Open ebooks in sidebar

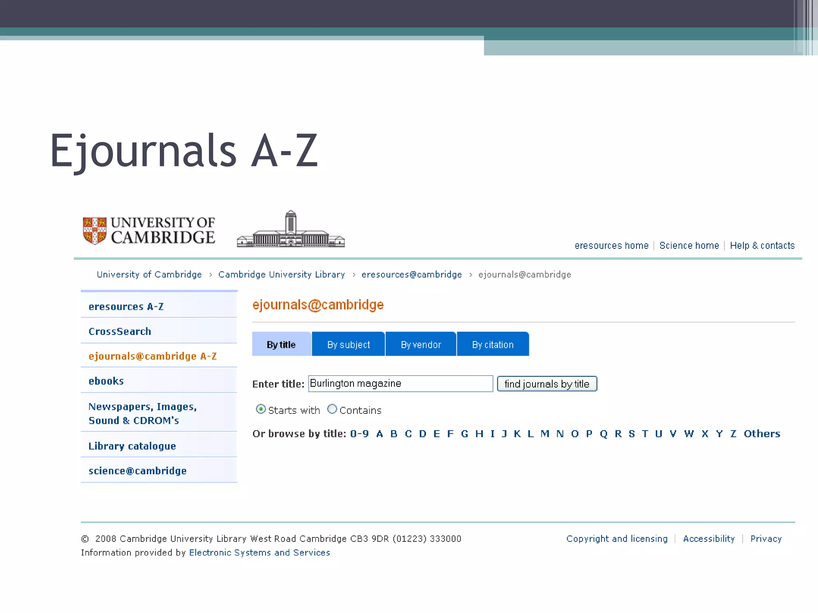pos(159,381)
